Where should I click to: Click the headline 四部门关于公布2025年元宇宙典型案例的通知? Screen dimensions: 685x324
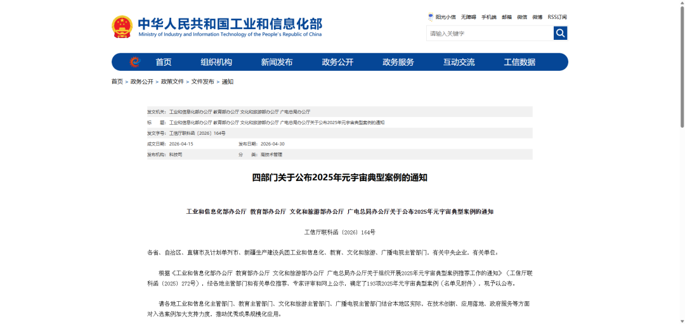tap(340, 177)
